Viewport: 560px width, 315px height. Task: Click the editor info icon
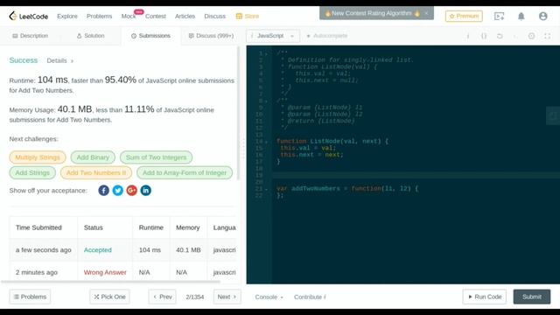468,36
